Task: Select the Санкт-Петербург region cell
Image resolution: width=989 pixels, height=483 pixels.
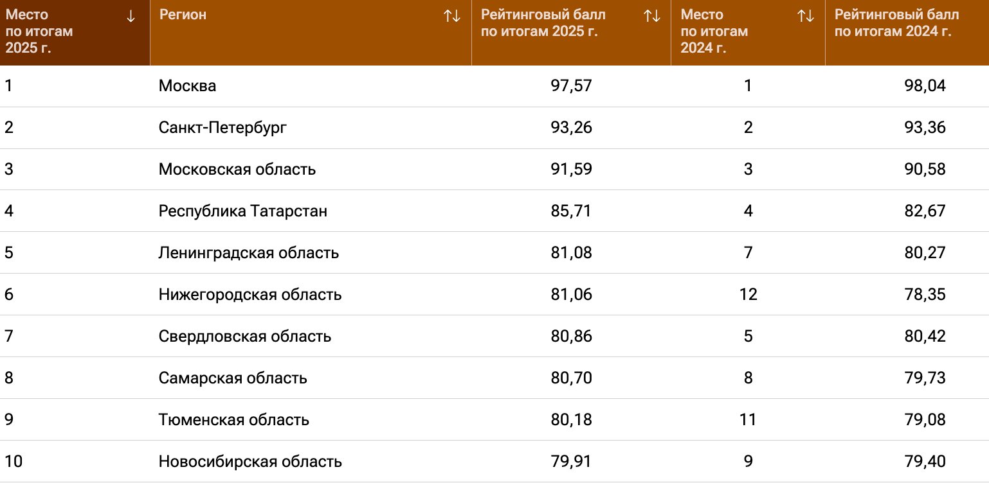Action: (222, 128)
